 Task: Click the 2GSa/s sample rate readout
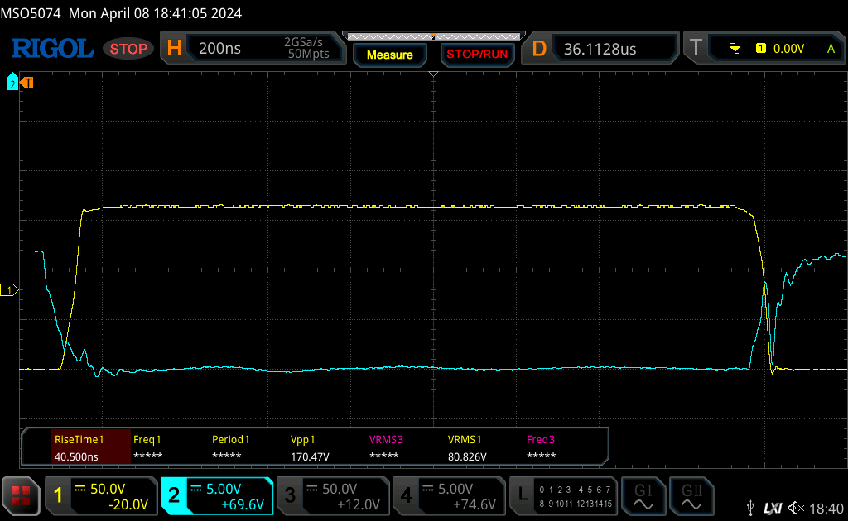coord(303,42)
